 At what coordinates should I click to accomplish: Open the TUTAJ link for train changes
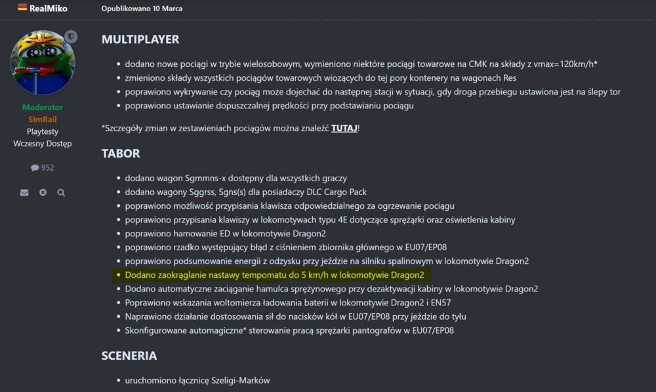344,127
